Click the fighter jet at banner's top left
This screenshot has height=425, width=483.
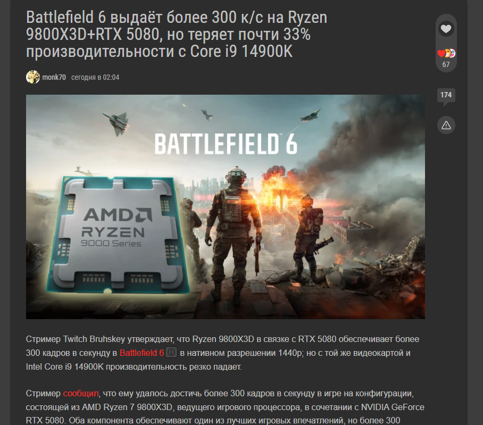coord(116,123)
